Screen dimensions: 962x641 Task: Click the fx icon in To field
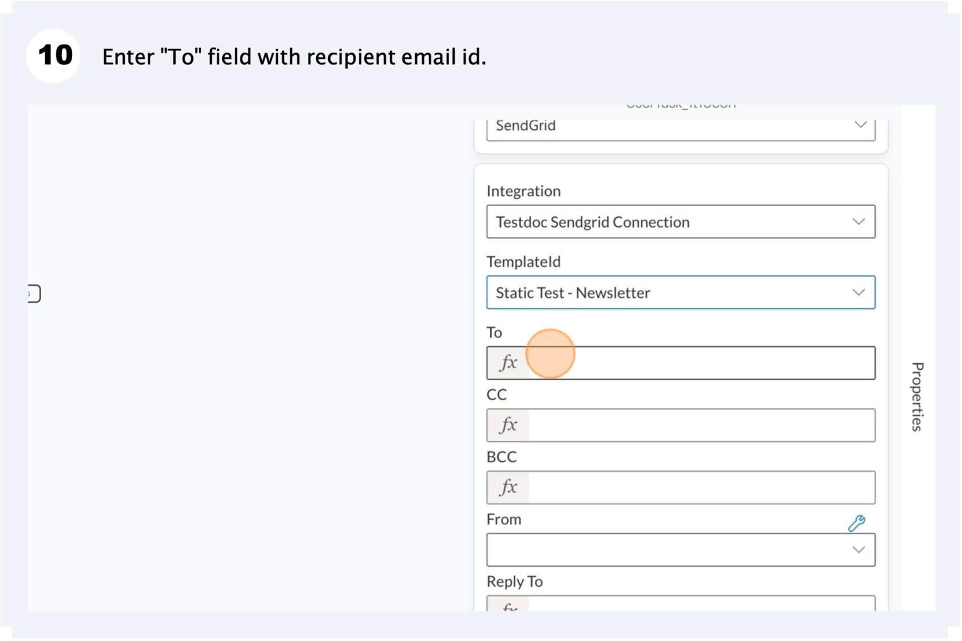tap(508, 363)
